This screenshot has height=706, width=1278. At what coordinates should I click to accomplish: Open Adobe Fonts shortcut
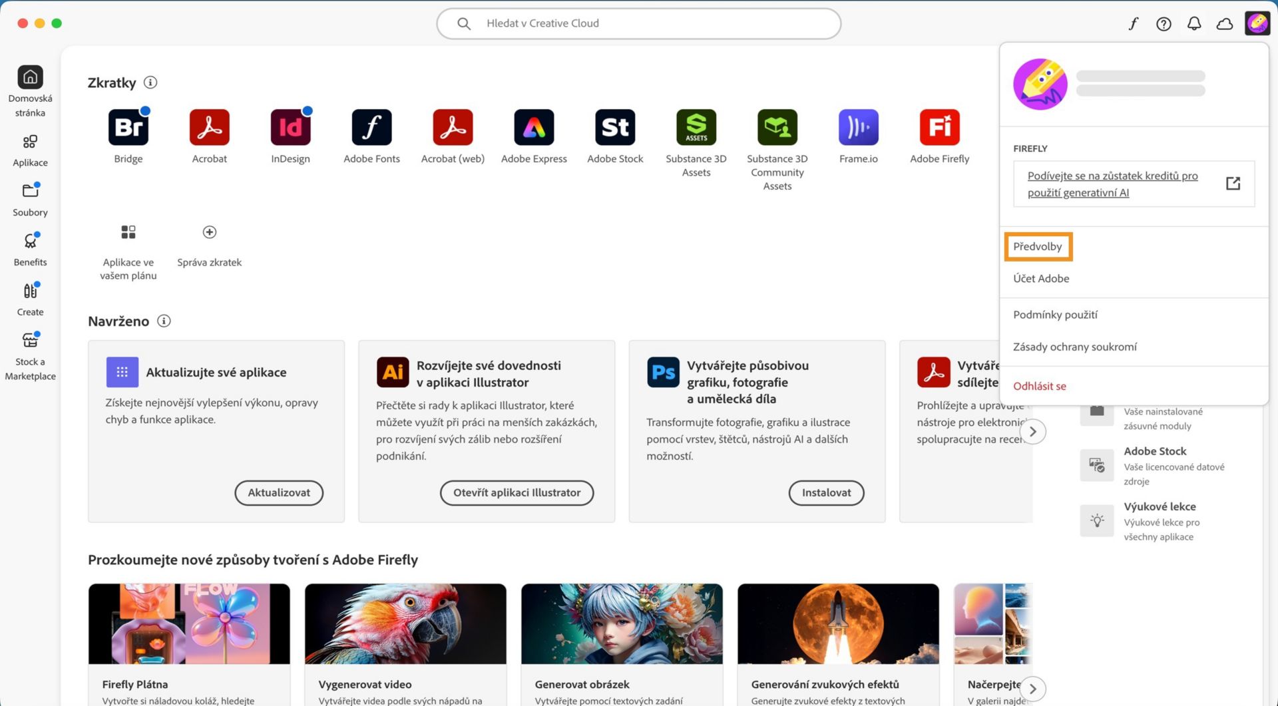(371, 127)
